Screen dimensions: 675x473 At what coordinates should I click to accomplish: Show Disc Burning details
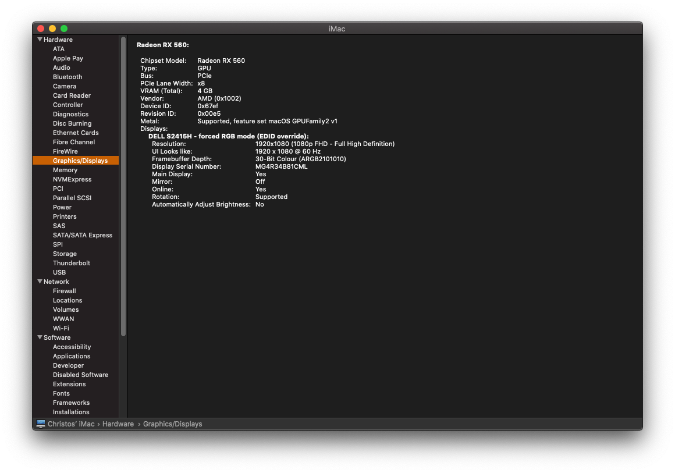[72, 123]
